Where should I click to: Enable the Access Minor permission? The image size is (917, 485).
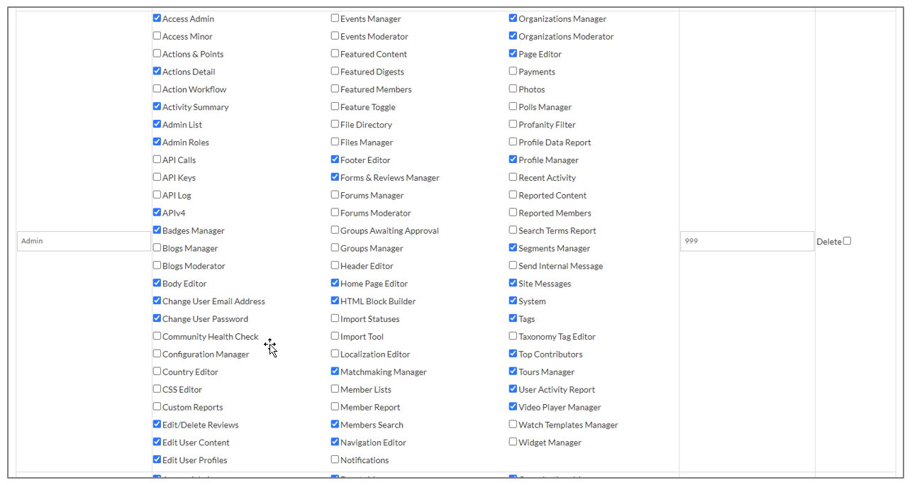(x=157, y=36)
